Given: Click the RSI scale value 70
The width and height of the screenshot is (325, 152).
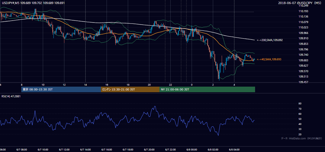Looking at the screenshot, I should 300,109.
